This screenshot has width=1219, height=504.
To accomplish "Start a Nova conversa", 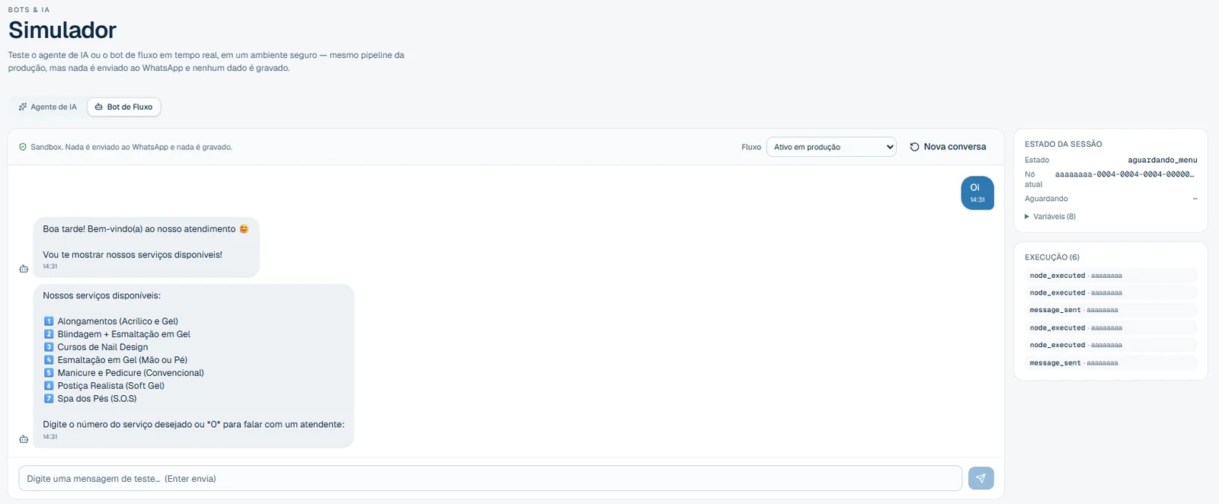I will pos(948,147).
